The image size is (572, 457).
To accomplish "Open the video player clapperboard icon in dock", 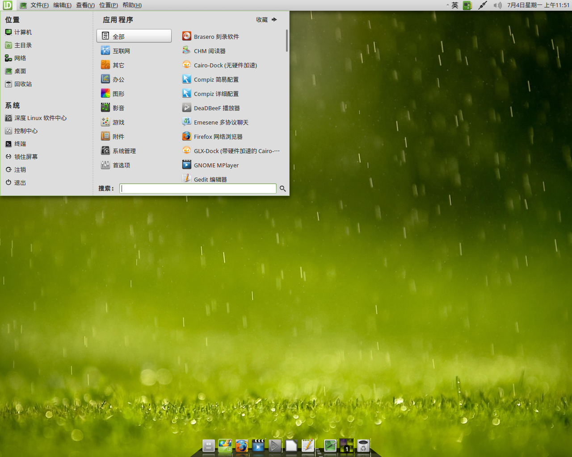I will (x=258, y=446).
